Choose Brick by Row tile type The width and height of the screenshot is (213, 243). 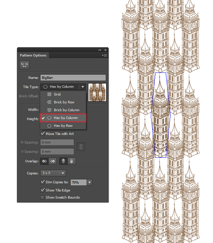63,102
